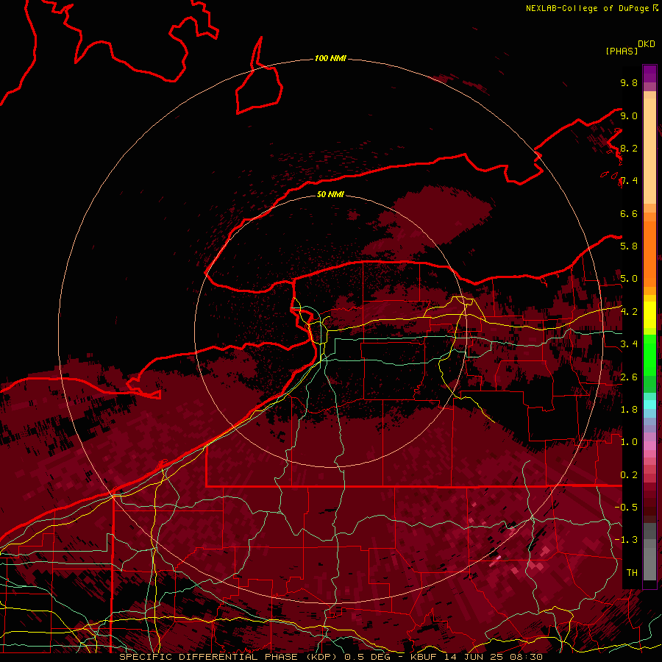Click the 9.0 scale value
This screenshot has width=662, height=662.
pos(629,115)
